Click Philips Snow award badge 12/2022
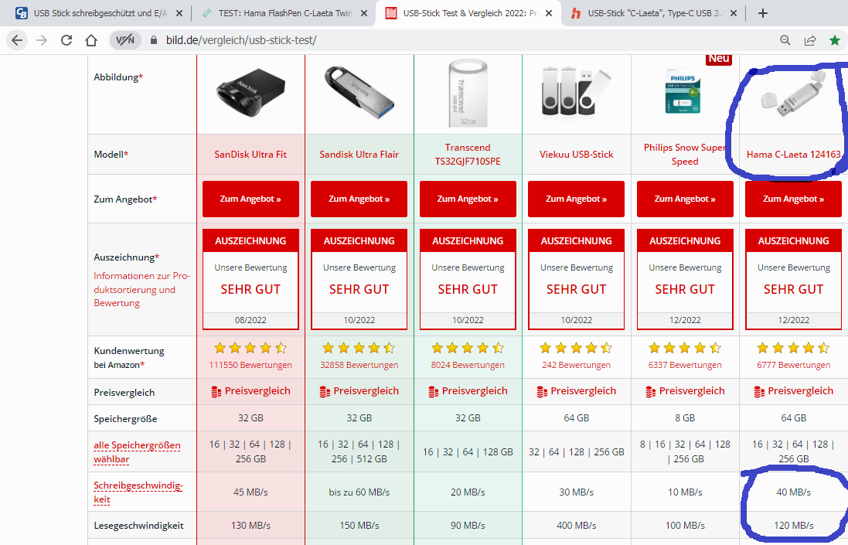 pyautogui.click(x=685, y=279)
